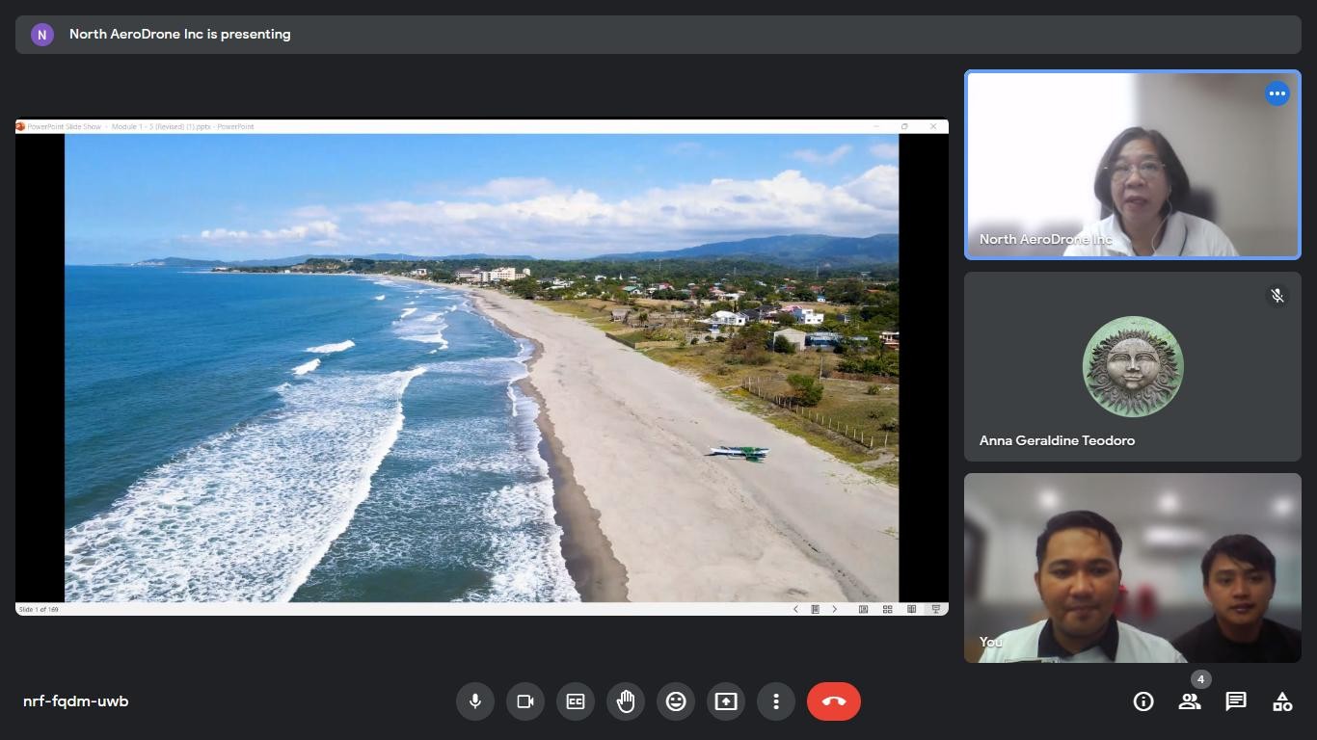This screenshot has height=740, width=1317.
Task: Click Anna Geraldine Teodoro's muted mic icon
Action: click(x=1277, y=296)
